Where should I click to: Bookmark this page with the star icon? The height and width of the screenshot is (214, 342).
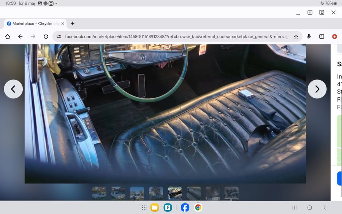pos(296,36)
